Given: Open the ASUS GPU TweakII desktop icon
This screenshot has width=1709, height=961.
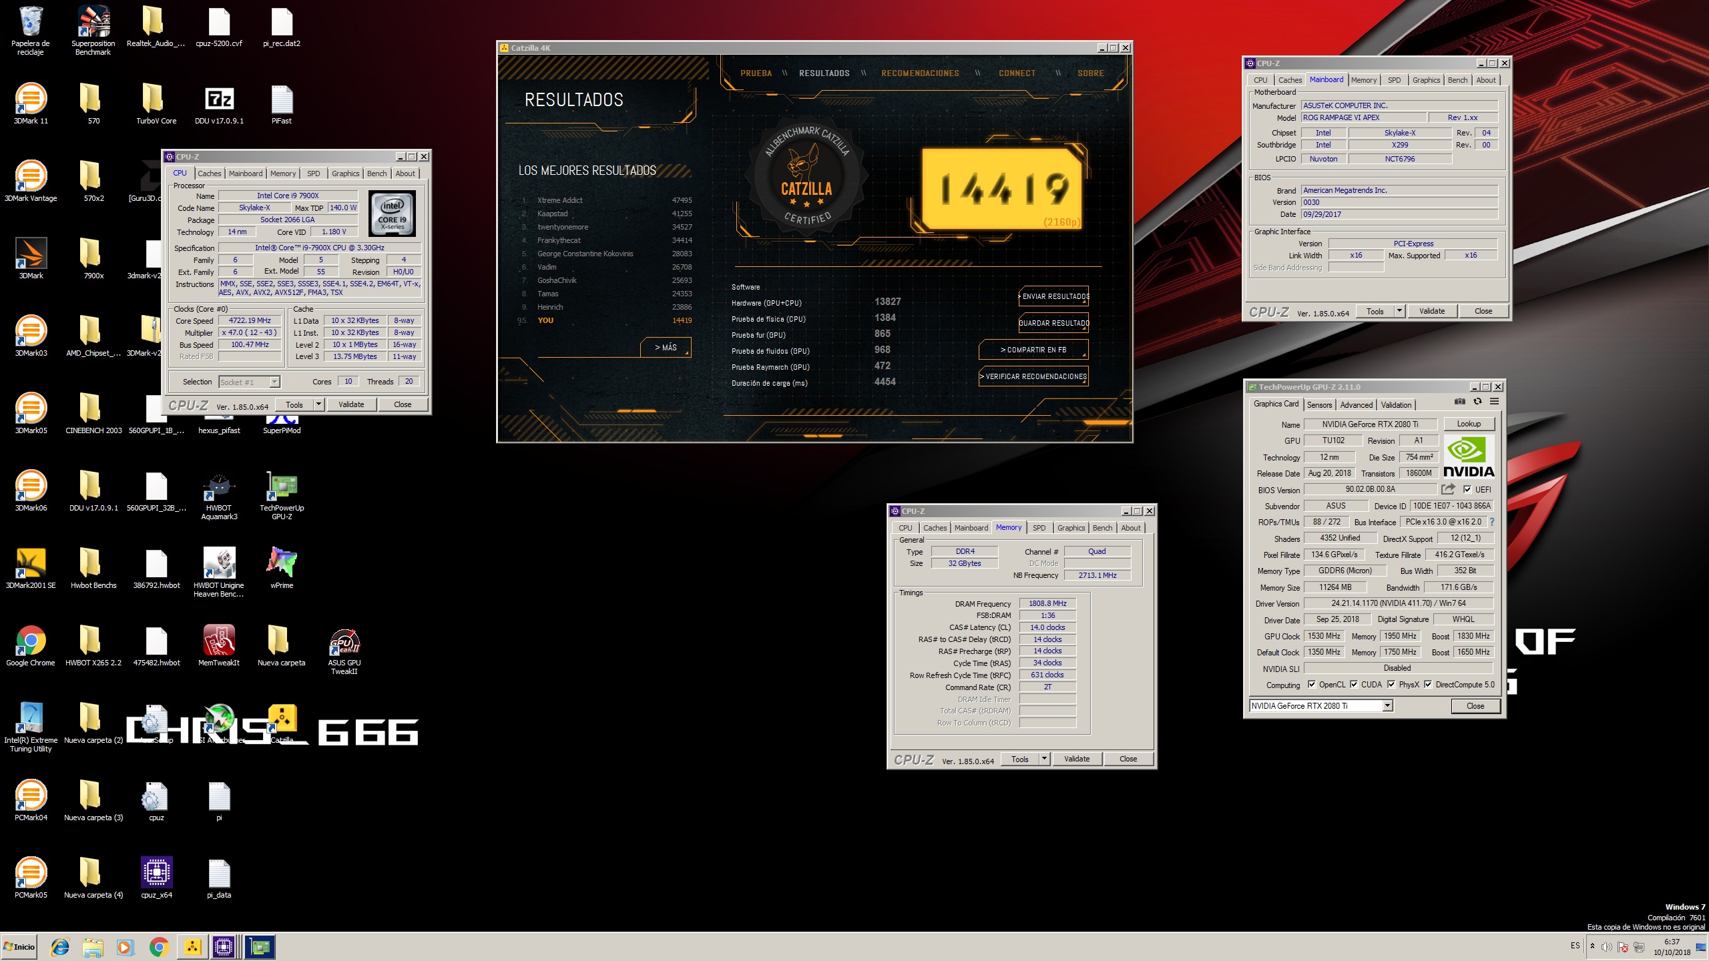Looking at the screenshot, I should click(344, 653).
